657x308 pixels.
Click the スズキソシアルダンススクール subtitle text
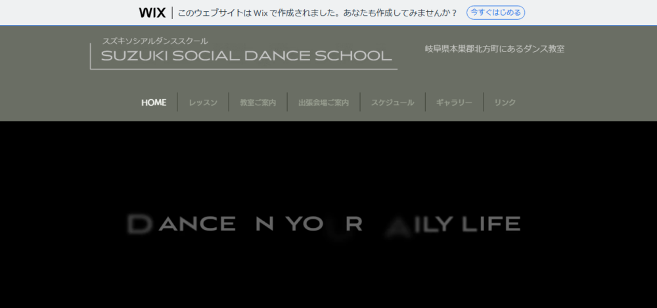click(155, 41)
